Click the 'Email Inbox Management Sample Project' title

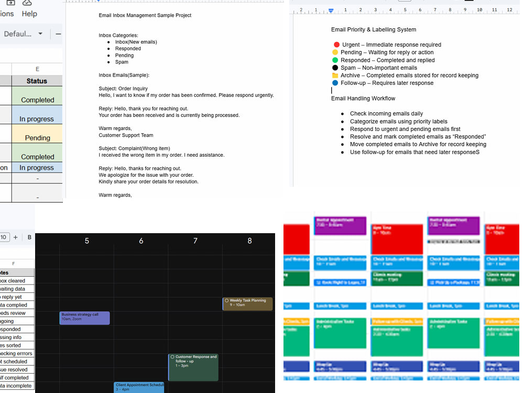[145, 15]
